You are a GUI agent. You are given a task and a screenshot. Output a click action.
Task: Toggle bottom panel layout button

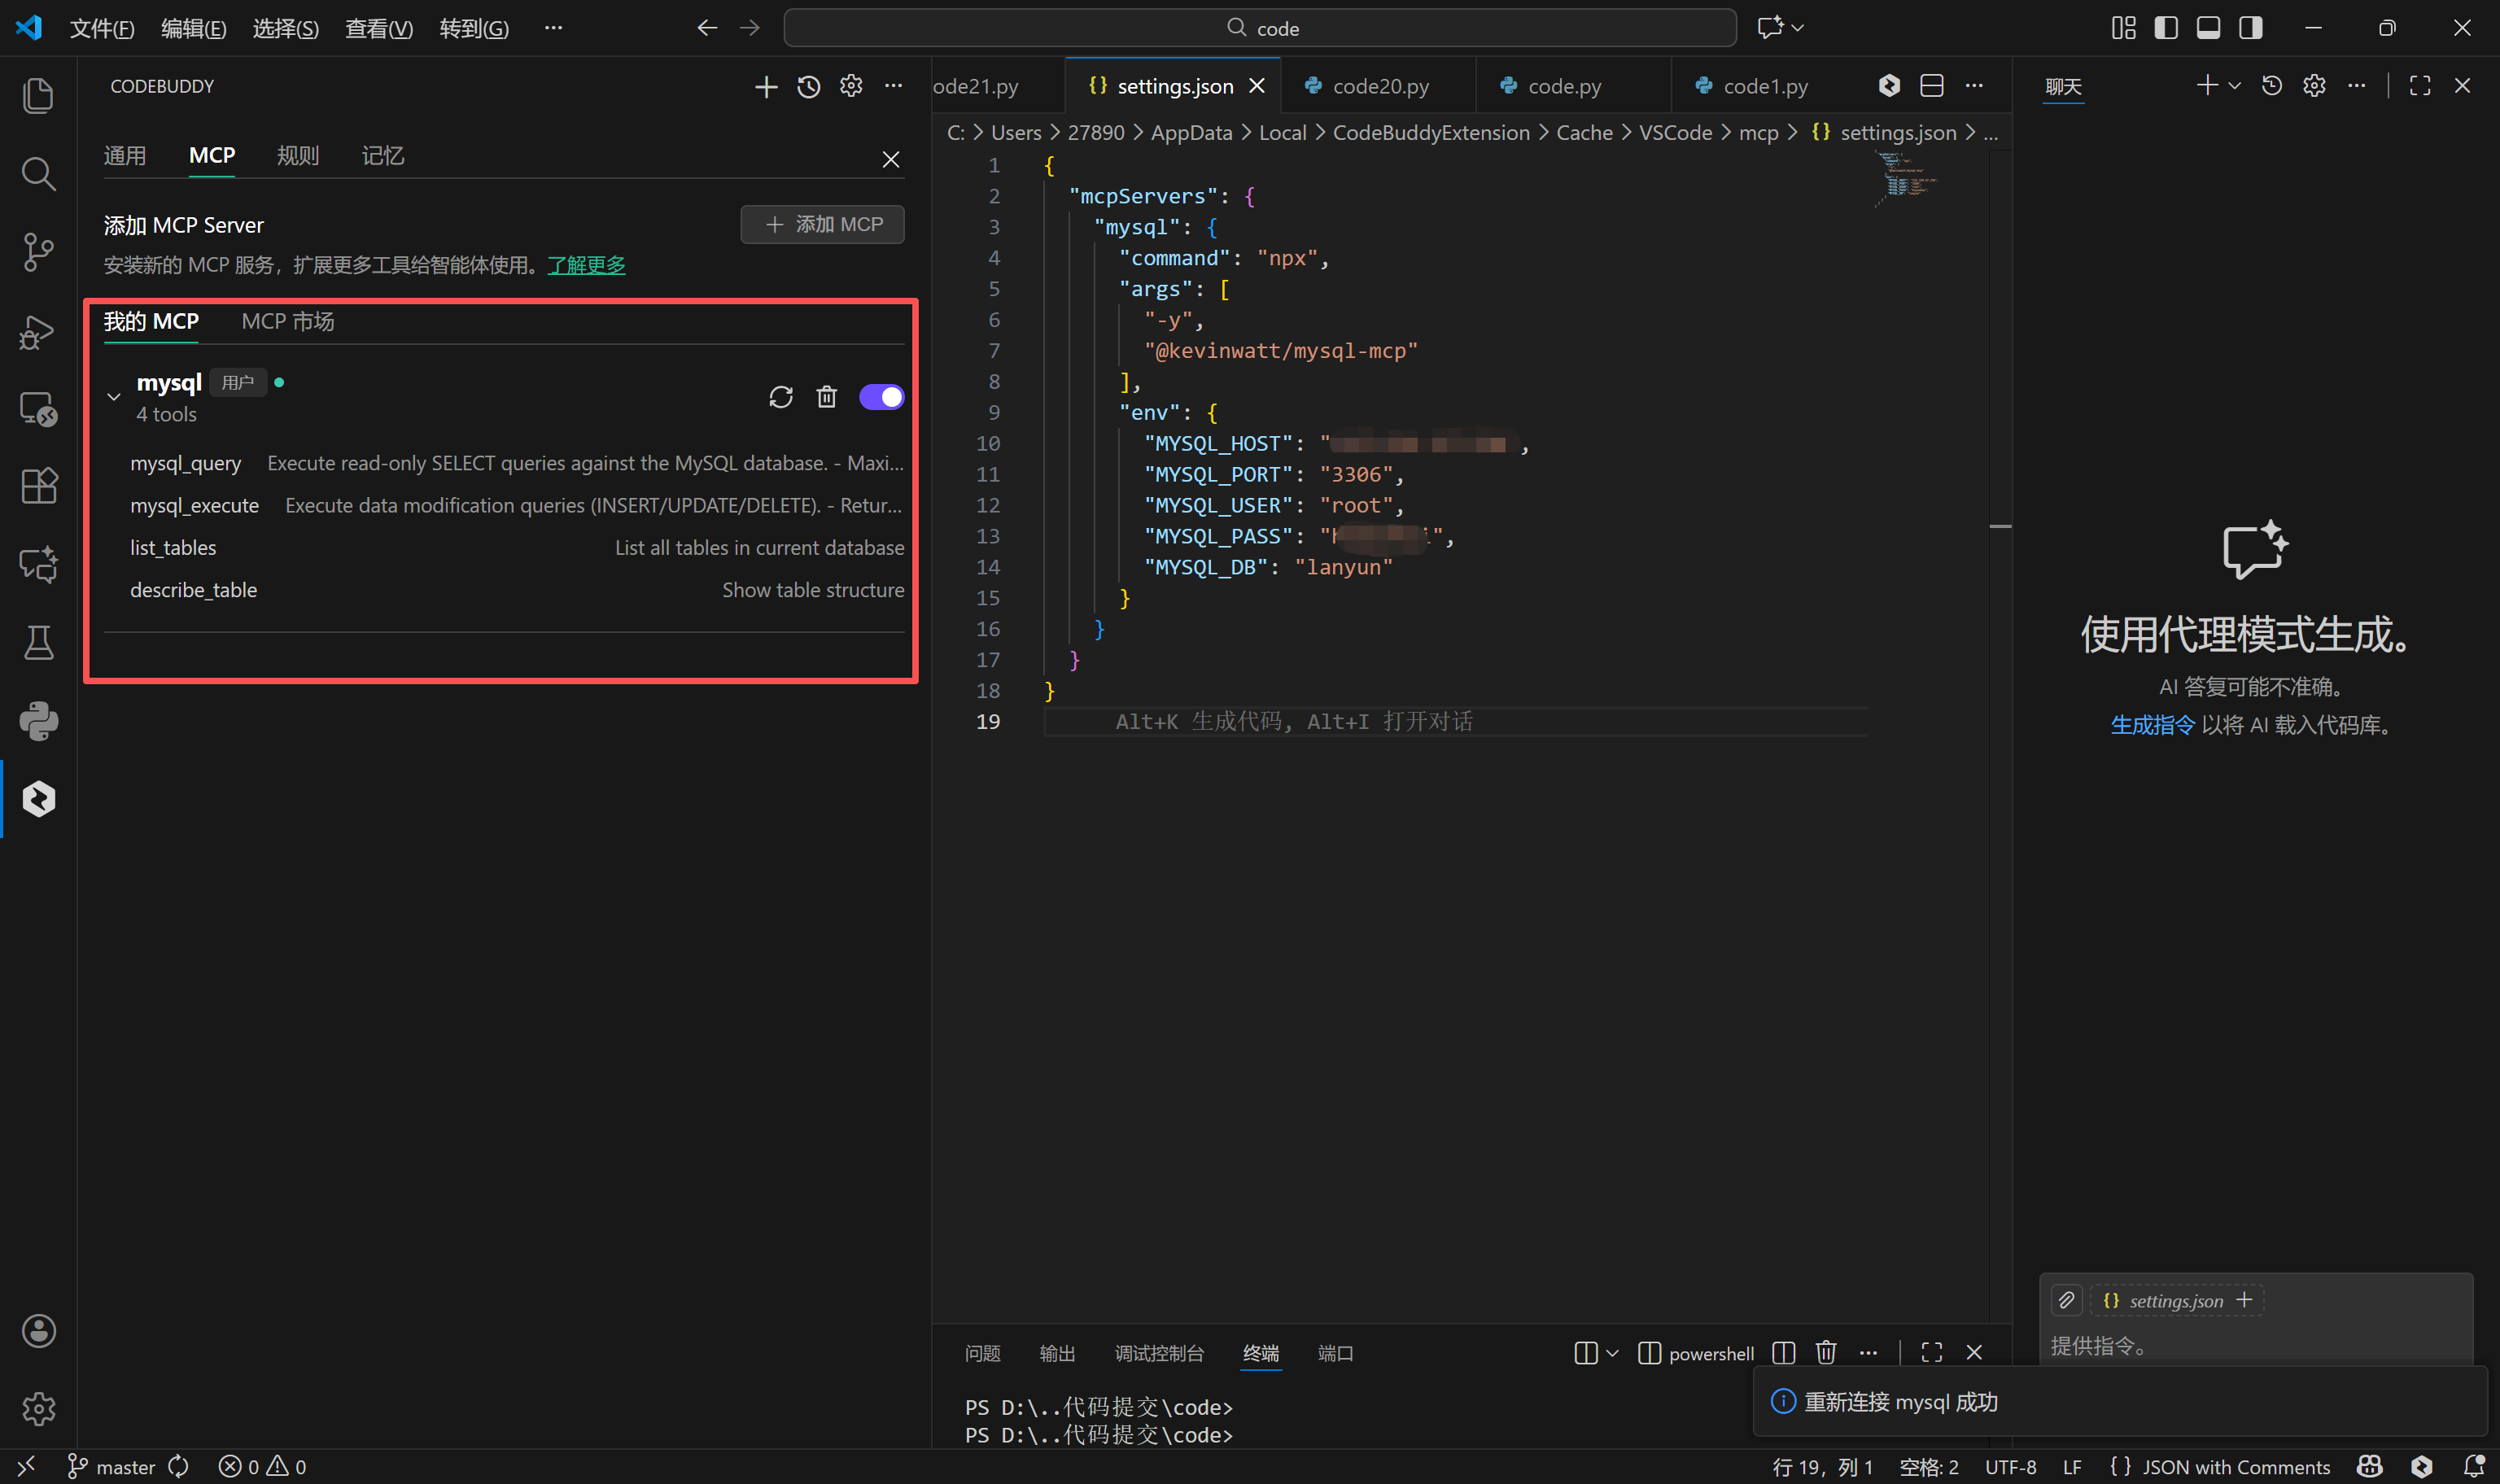[x=2208, y=28]
